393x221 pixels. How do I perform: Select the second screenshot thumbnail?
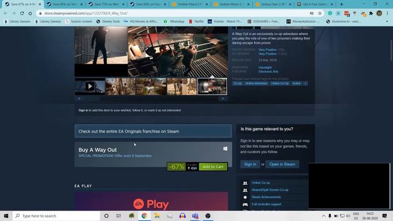click(x=120, y=87)
